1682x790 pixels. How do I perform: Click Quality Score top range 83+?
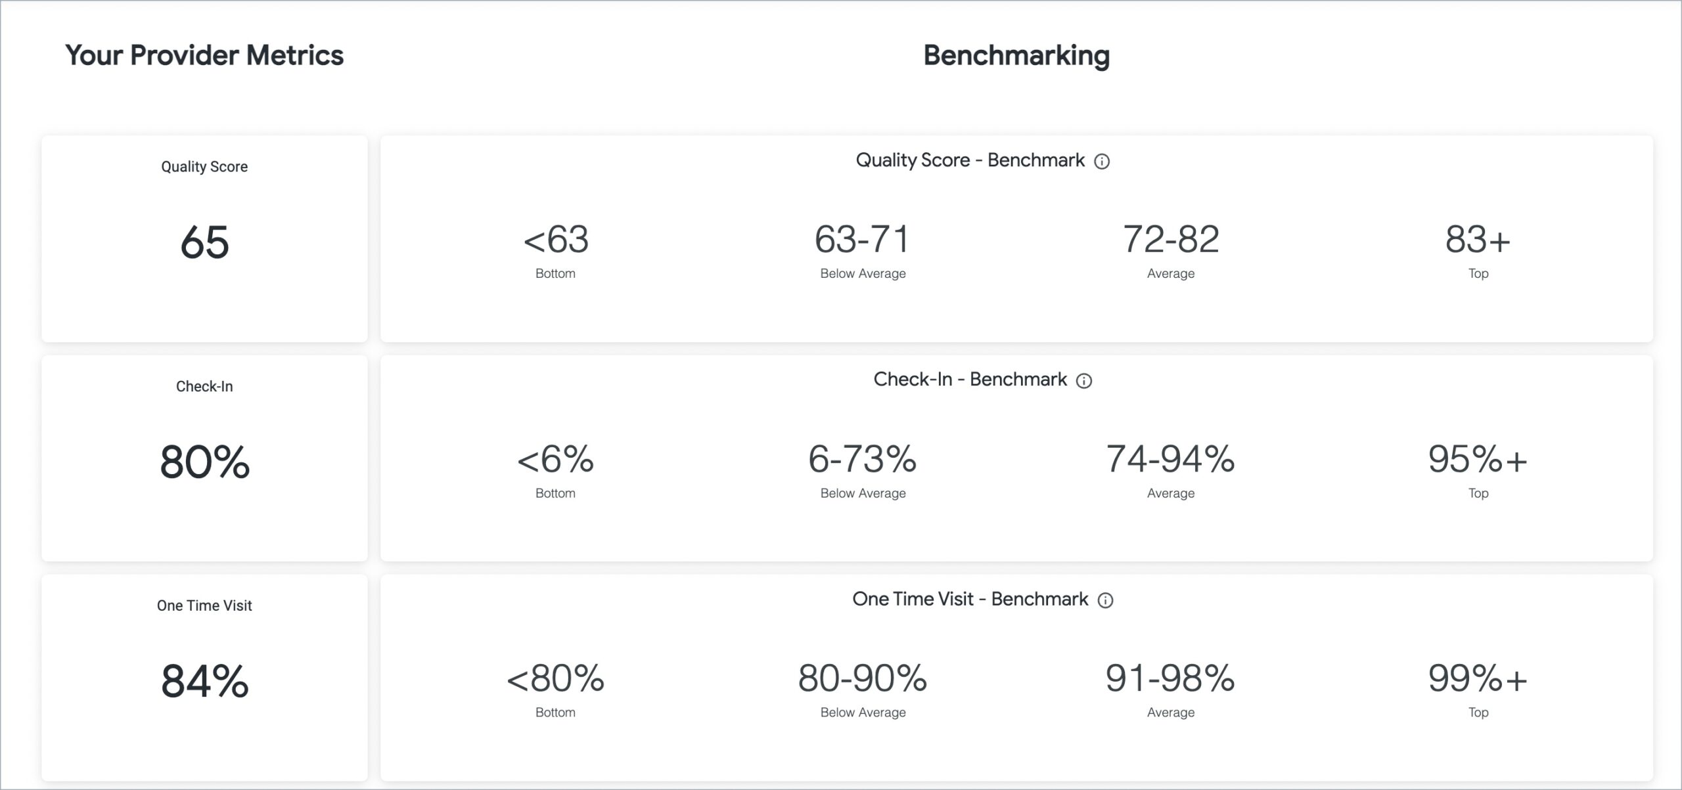click(x=1478, y=240)
